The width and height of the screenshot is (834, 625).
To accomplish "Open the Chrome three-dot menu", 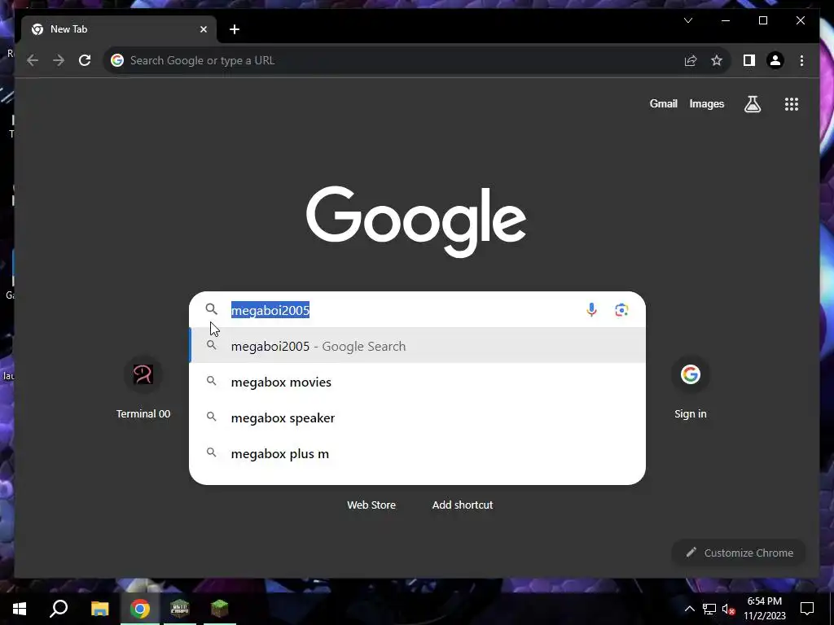I will (x=801, y=60).
